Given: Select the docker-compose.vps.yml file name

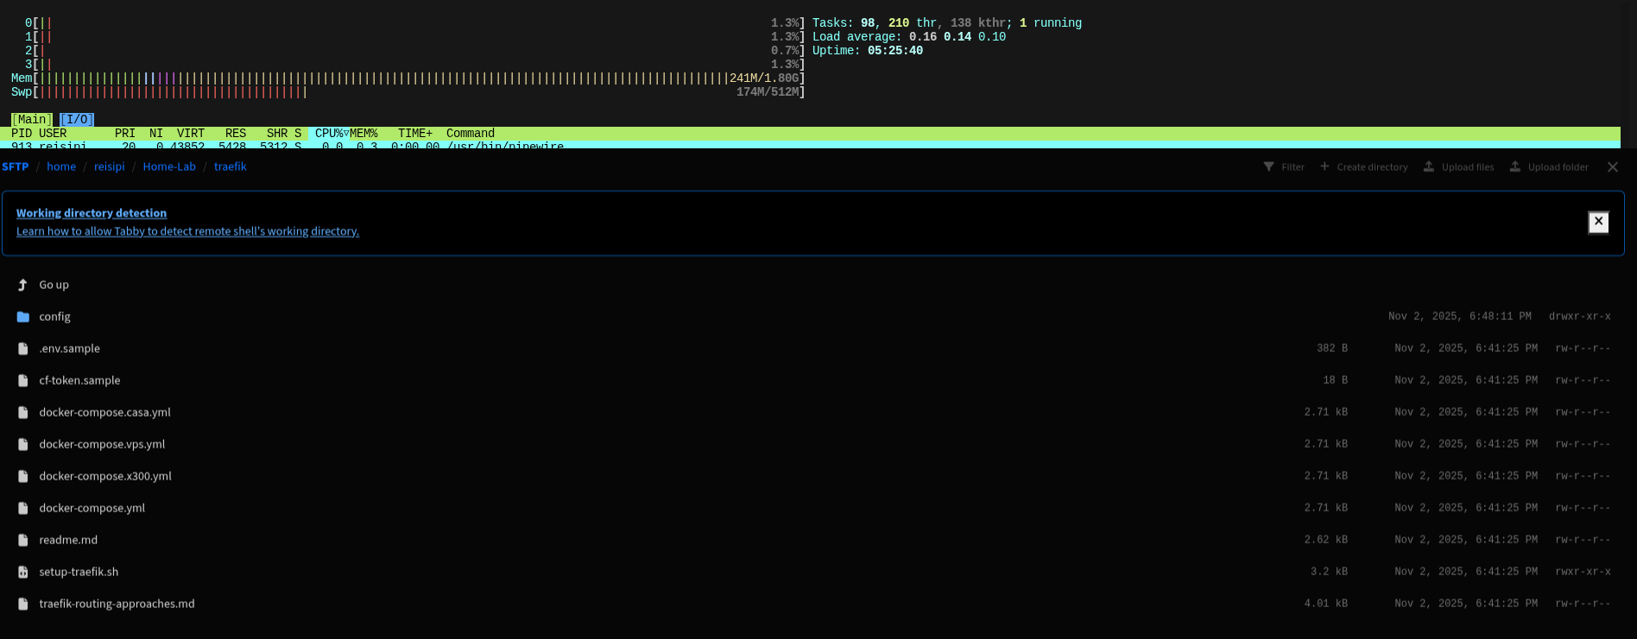Looking at the screenshot, I should click(x=102, y=444).
